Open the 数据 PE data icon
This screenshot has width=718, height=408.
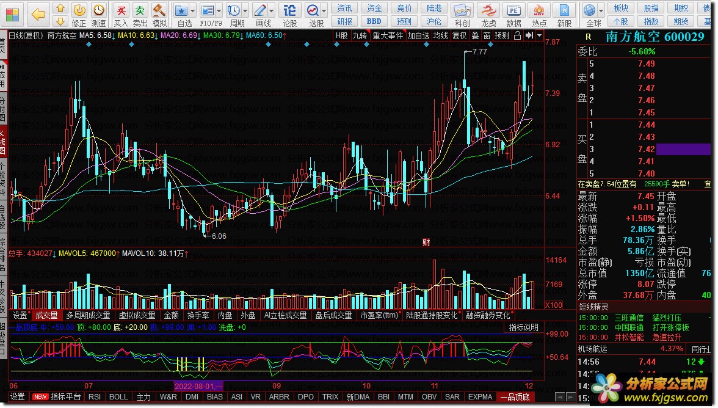pyautogui.click(x=513, y=10)
